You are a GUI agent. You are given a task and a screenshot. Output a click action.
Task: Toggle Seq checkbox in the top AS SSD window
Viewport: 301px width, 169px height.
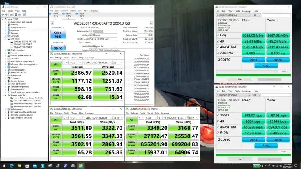(218, 35)
